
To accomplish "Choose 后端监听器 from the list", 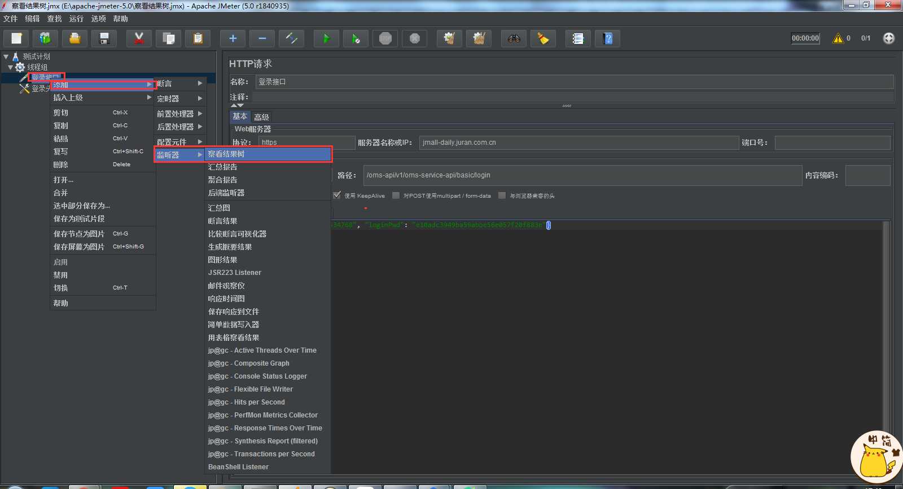I will point(268,193).
